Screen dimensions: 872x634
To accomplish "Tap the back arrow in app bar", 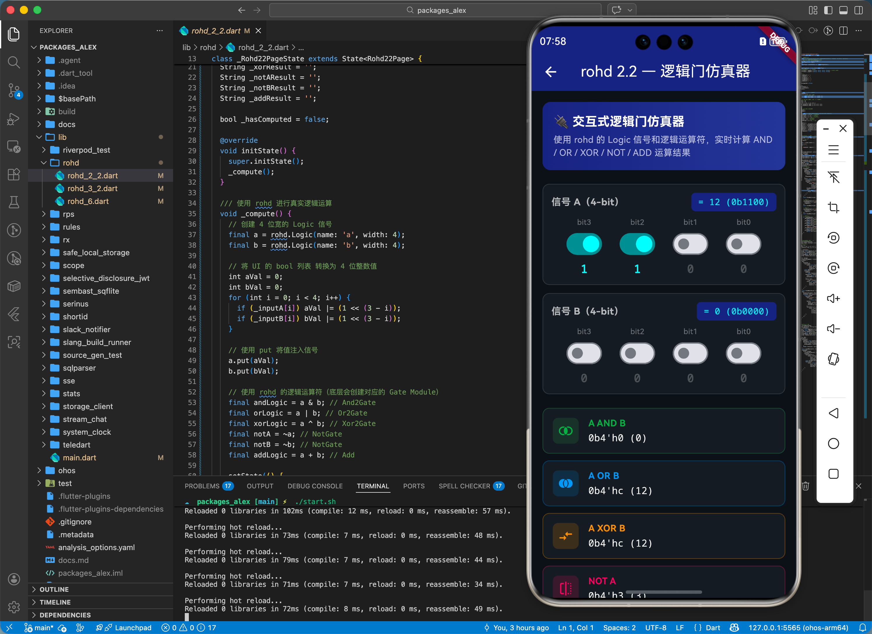I will pyautogui.click(x=551, y=71).
